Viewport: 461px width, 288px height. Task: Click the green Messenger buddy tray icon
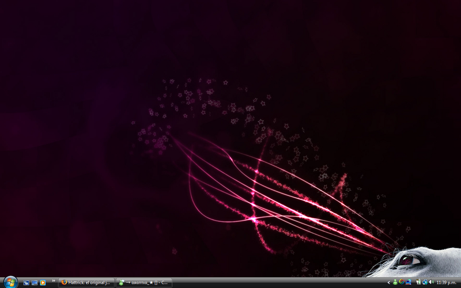point(395,282)
